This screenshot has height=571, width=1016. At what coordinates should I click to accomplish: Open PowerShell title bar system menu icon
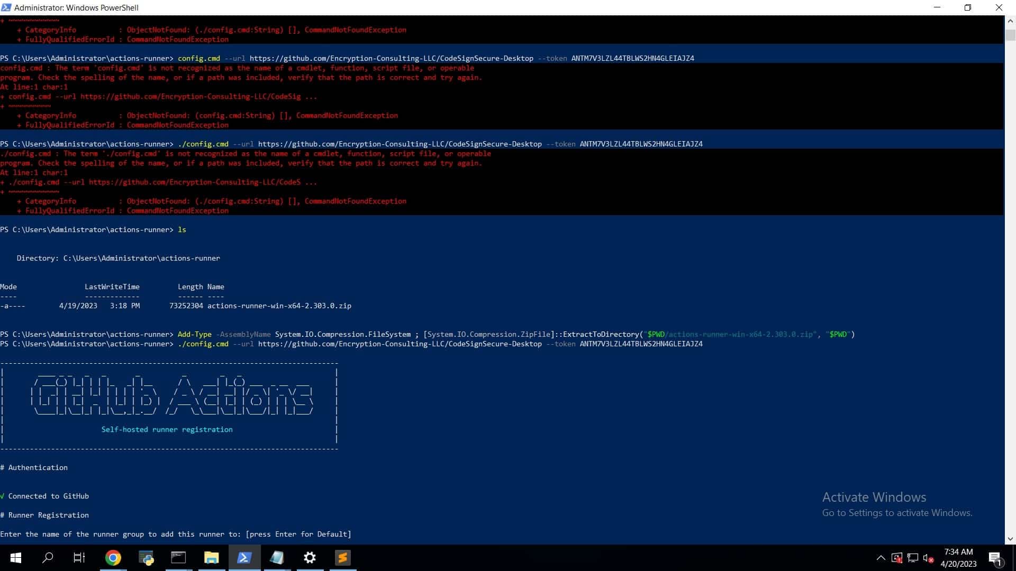(x=6, y=7)
